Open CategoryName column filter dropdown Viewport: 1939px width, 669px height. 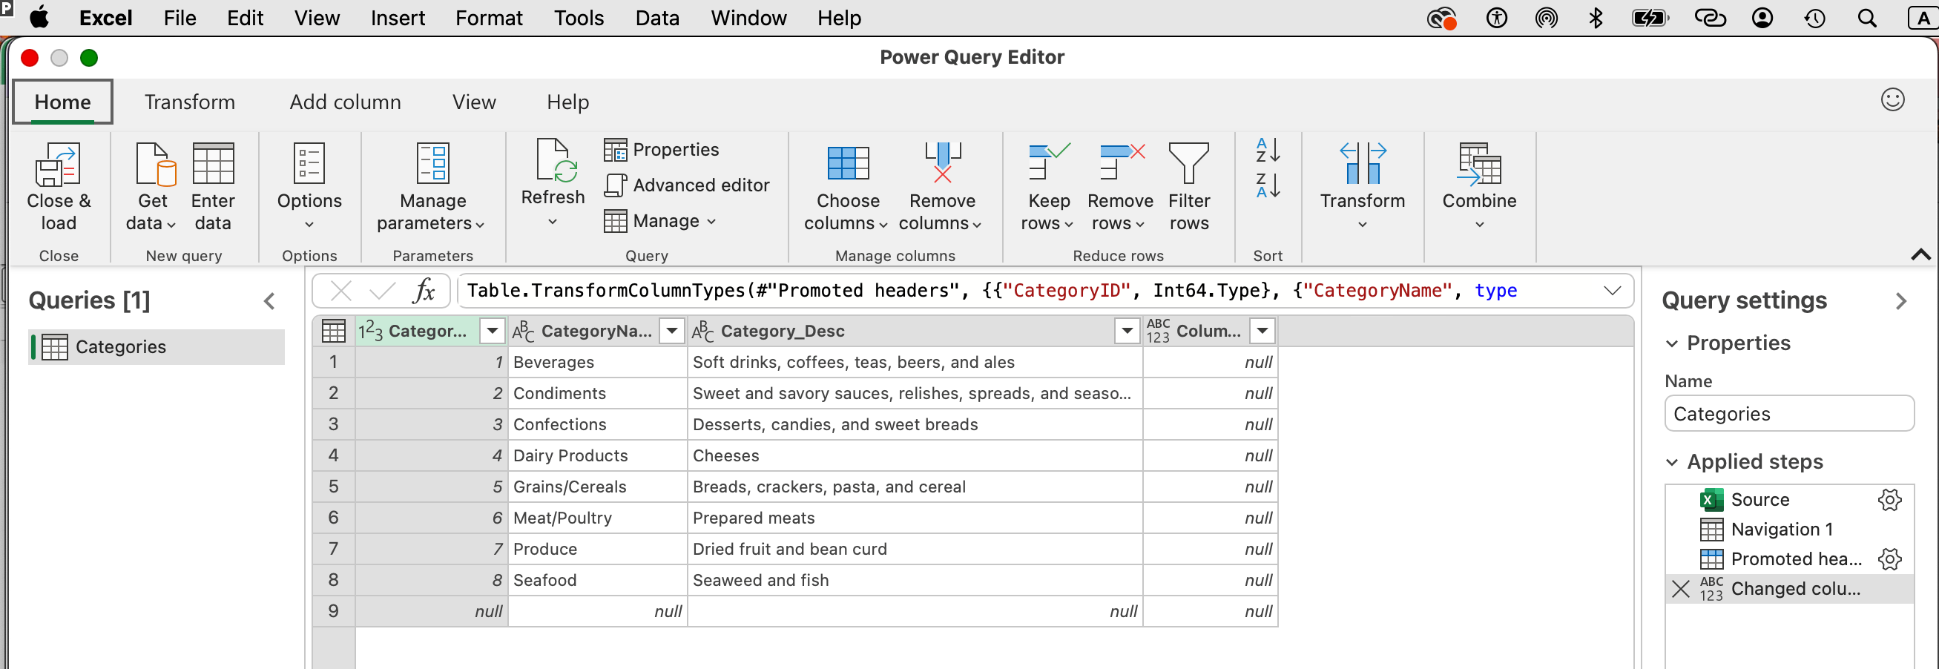[x=671, y=330]
